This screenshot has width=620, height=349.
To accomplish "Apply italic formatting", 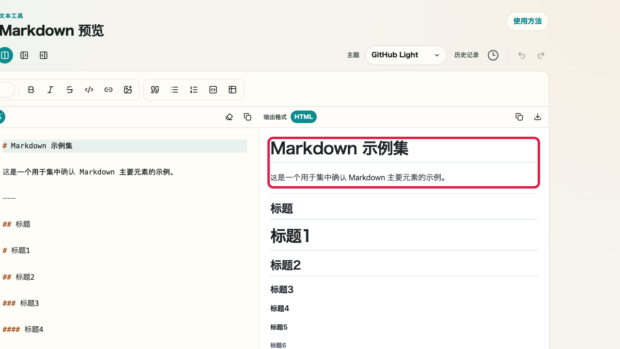I will point(50,90).
